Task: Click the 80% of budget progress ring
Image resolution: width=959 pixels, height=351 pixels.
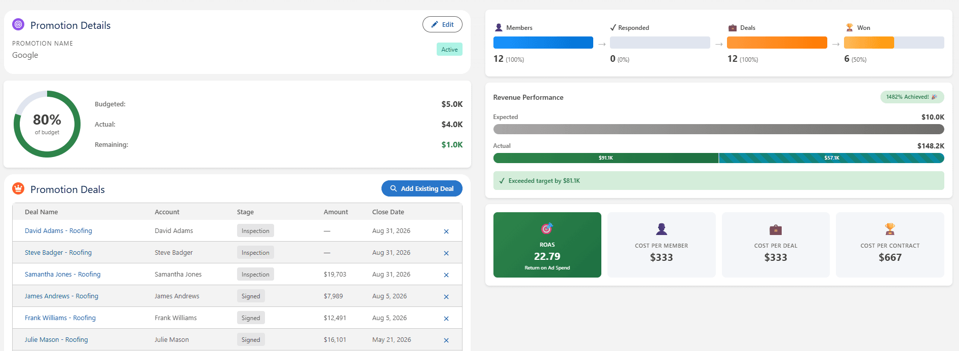Action: [x=47, y=124]
